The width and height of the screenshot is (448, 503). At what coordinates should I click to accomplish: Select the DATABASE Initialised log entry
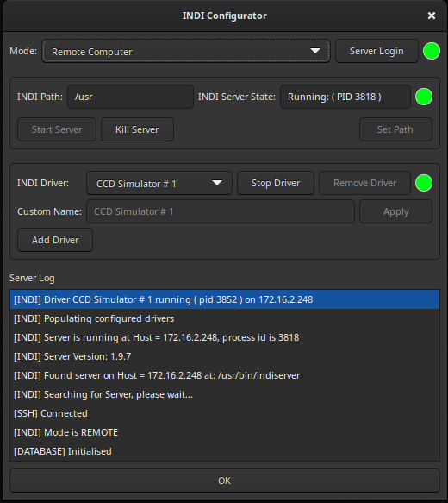click(225, 451)
